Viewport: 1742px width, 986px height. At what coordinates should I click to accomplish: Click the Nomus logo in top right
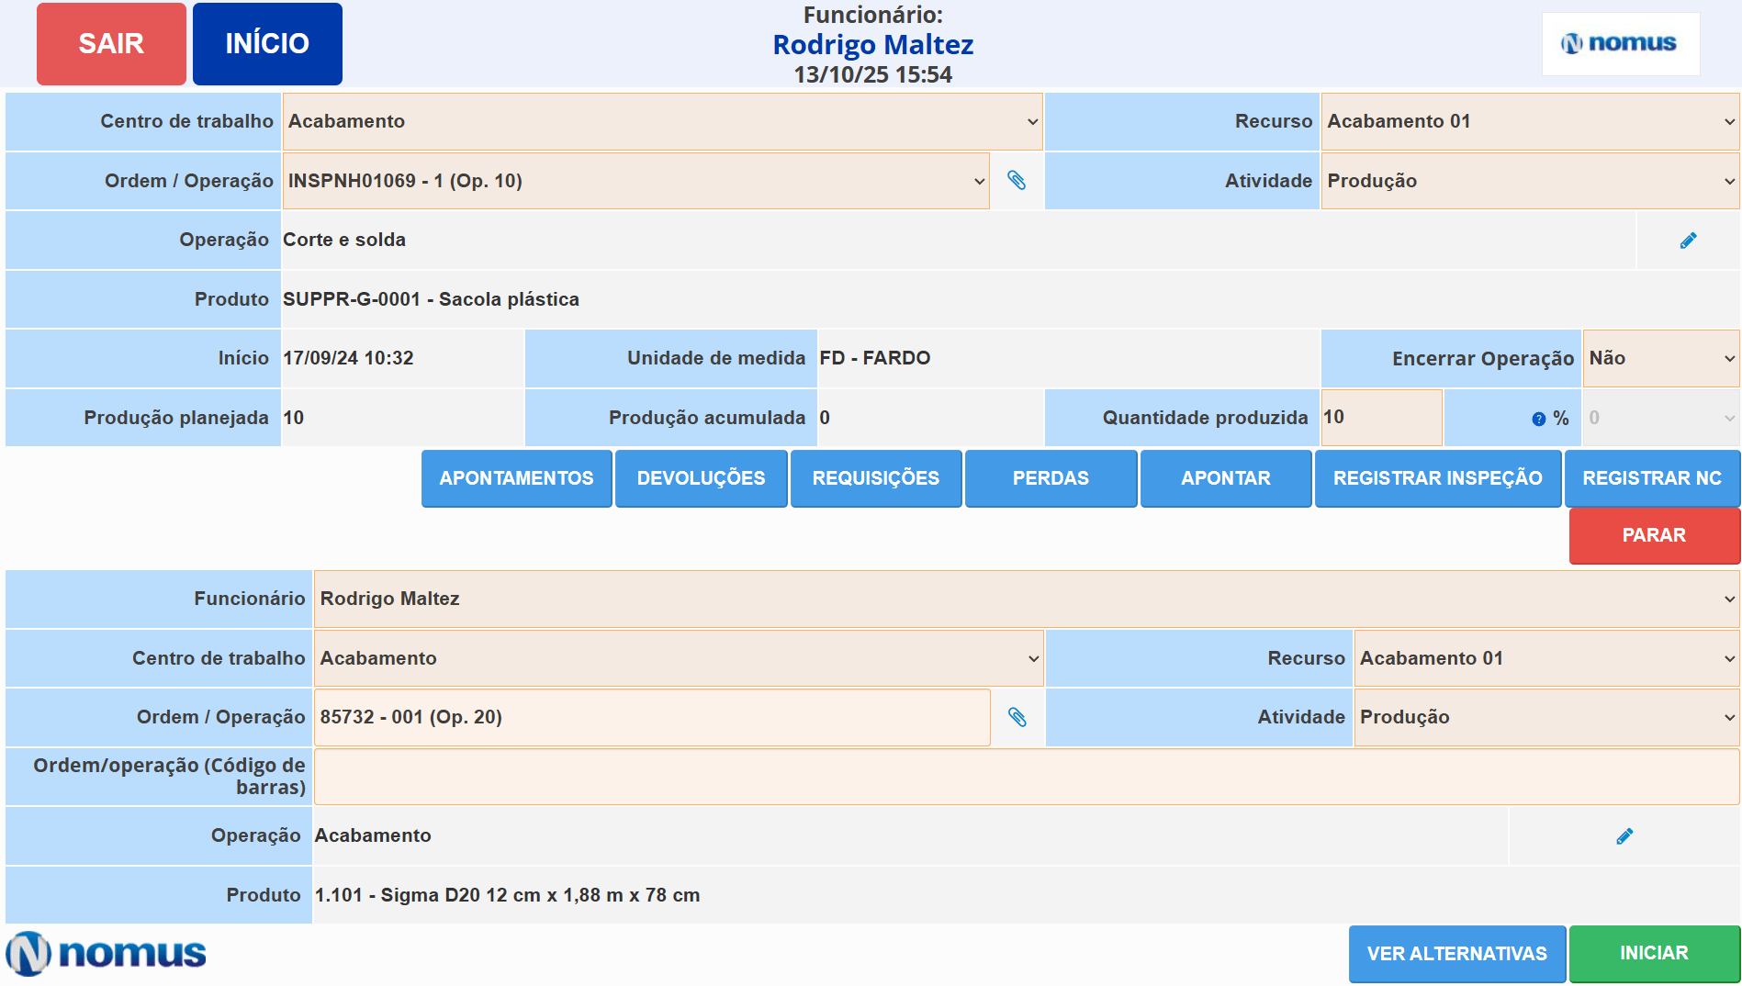(1620, 43)
